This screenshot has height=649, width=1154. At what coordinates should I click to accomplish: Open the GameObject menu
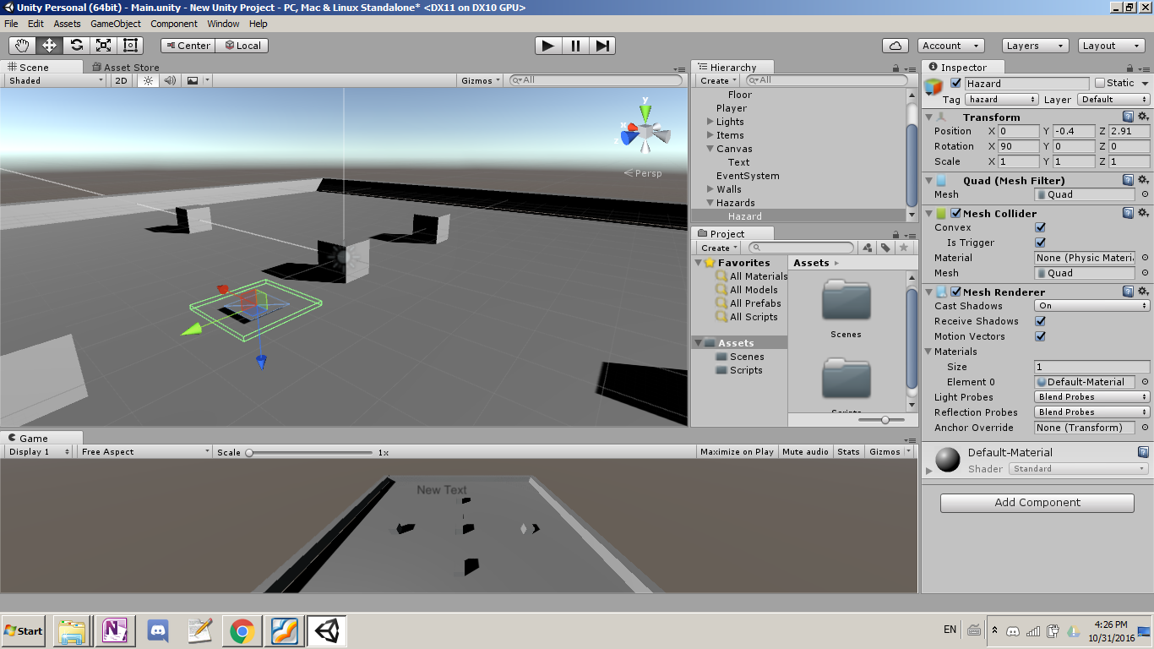[x=116, y=24]
